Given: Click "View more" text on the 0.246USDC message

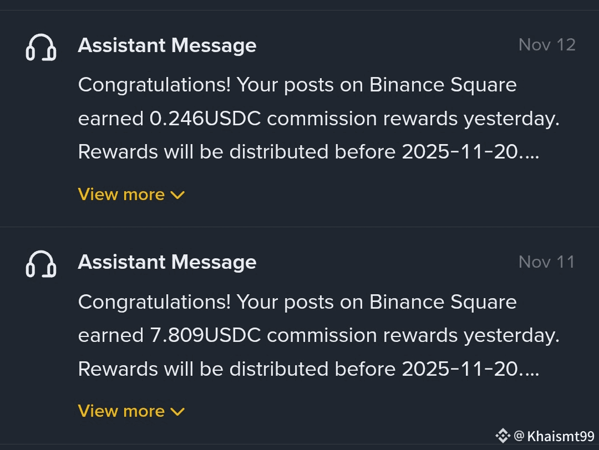Looking at the screenshot, I should [121, 195].
